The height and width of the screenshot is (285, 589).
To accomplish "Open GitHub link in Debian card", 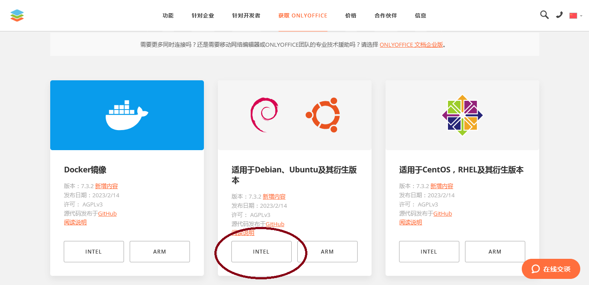I will pyautogui.click(x=275, y=224).
